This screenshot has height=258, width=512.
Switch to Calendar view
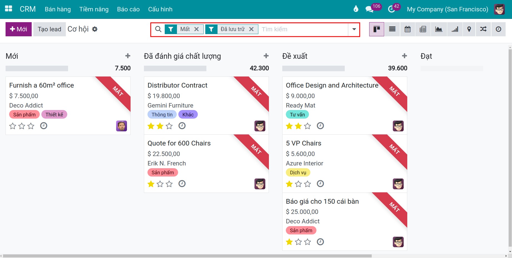click(x=408, y=29)
